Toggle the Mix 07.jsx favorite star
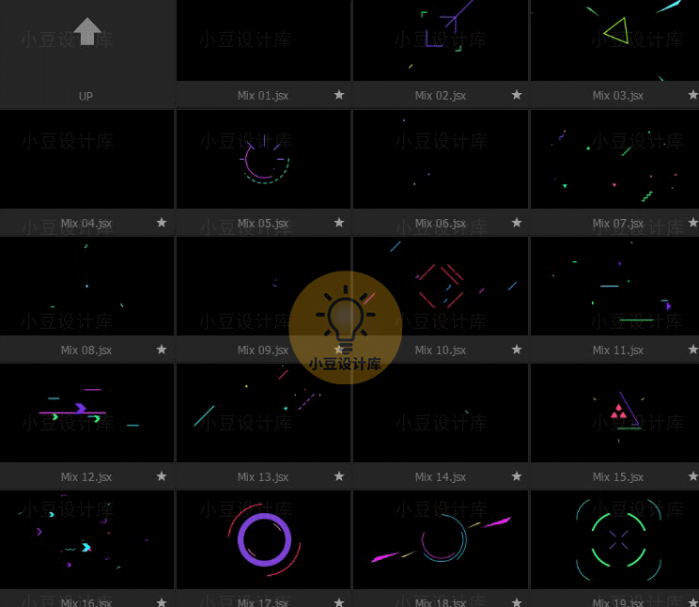699x607 pixels. (x=693, y=223)
